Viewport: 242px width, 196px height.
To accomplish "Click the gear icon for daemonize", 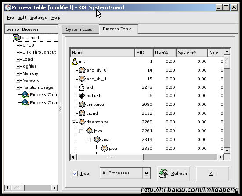I will 82,122.
